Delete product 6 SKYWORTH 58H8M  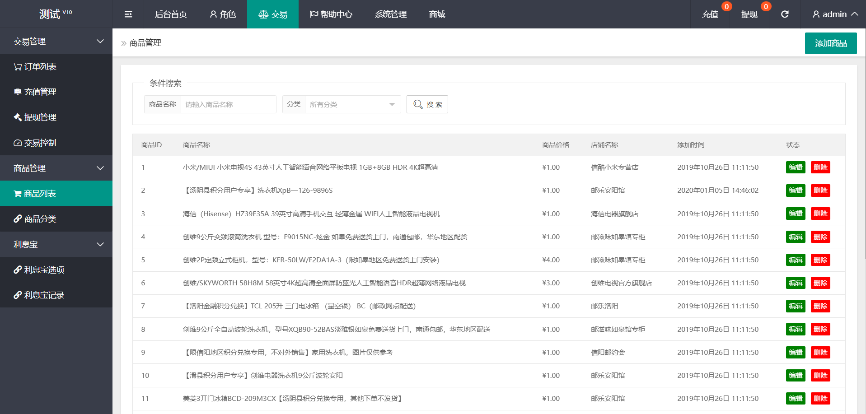pyautogui.click(x=820, y=283)
